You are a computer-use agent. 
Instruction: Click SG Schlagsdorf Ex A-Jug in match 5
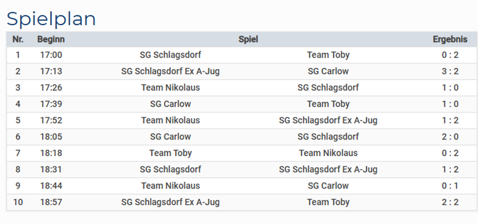click(x=328, y=120)
